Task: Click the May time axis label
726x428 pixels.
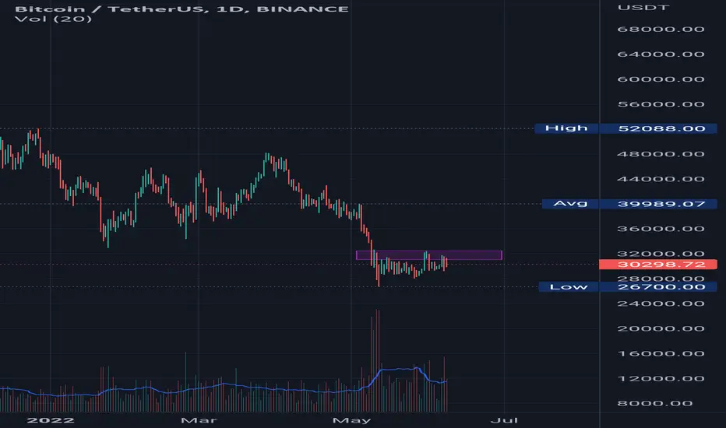Action: (x=351, y=420)
